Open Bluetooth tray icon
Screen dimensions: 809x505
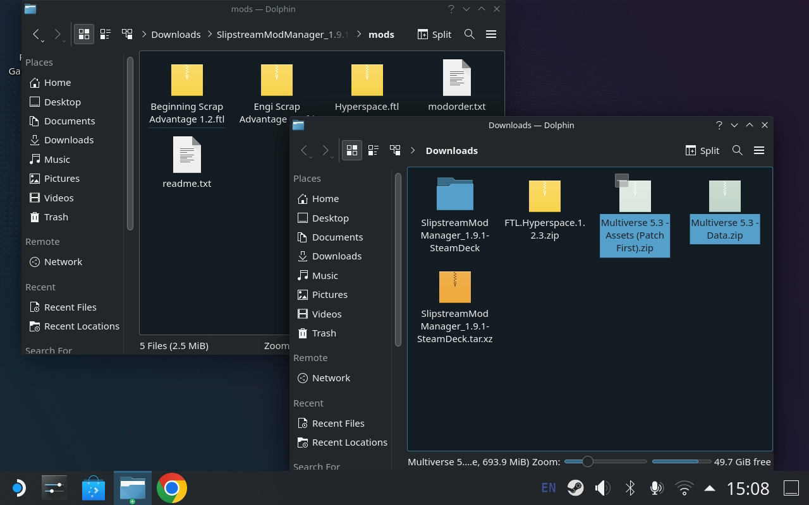(x=630, y=488)
